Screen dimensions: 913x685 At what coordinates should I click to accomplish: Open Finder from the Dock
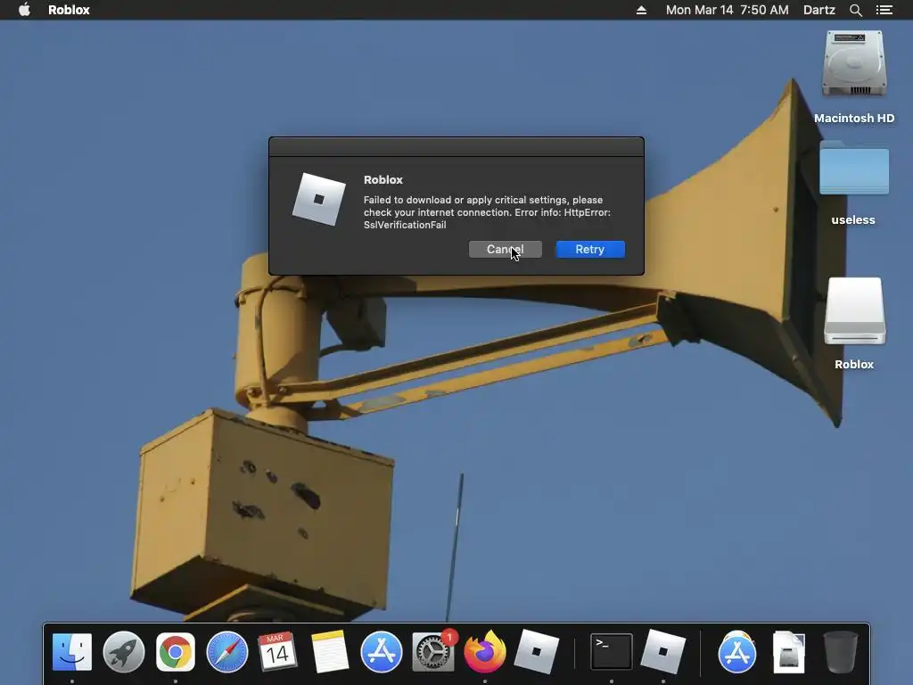72,652
